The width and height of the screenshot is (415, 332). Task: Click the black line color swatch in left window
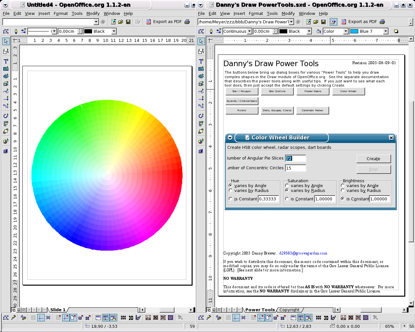coord(88,31)
